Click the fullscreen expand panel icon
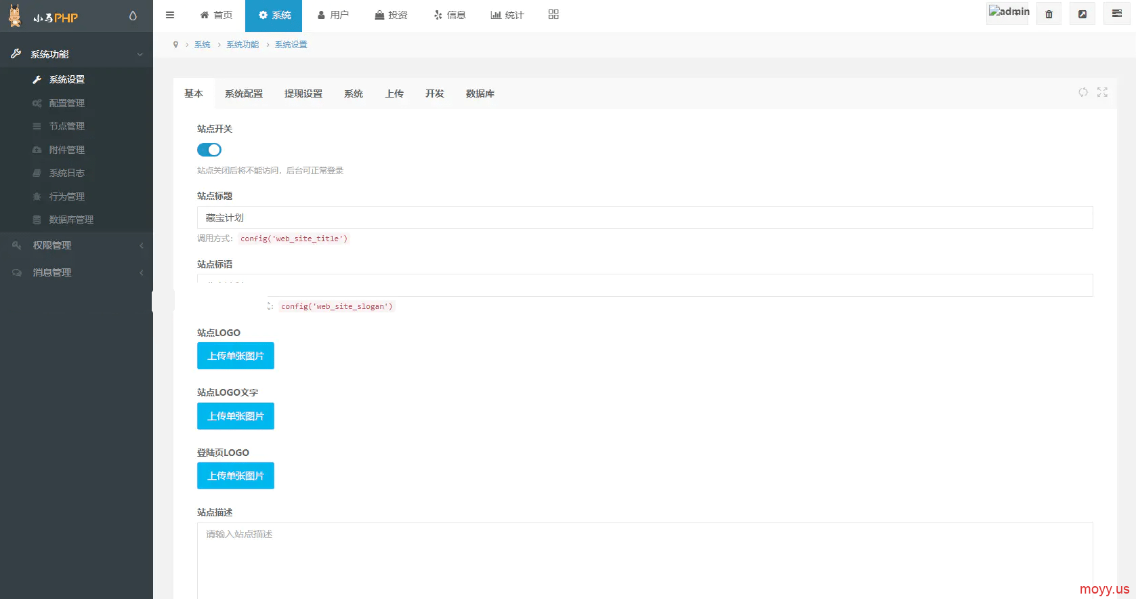The width and height of the screenshot is (1136, 599). tap(1102, 92)
